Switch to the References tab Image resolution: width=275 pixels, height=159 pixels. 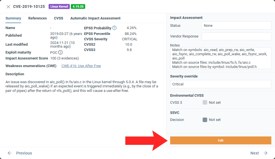click(x=37, y=18)
